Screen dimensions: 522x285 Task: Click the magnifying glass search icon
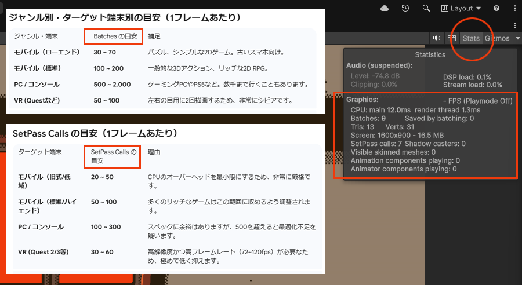[426, 8]
